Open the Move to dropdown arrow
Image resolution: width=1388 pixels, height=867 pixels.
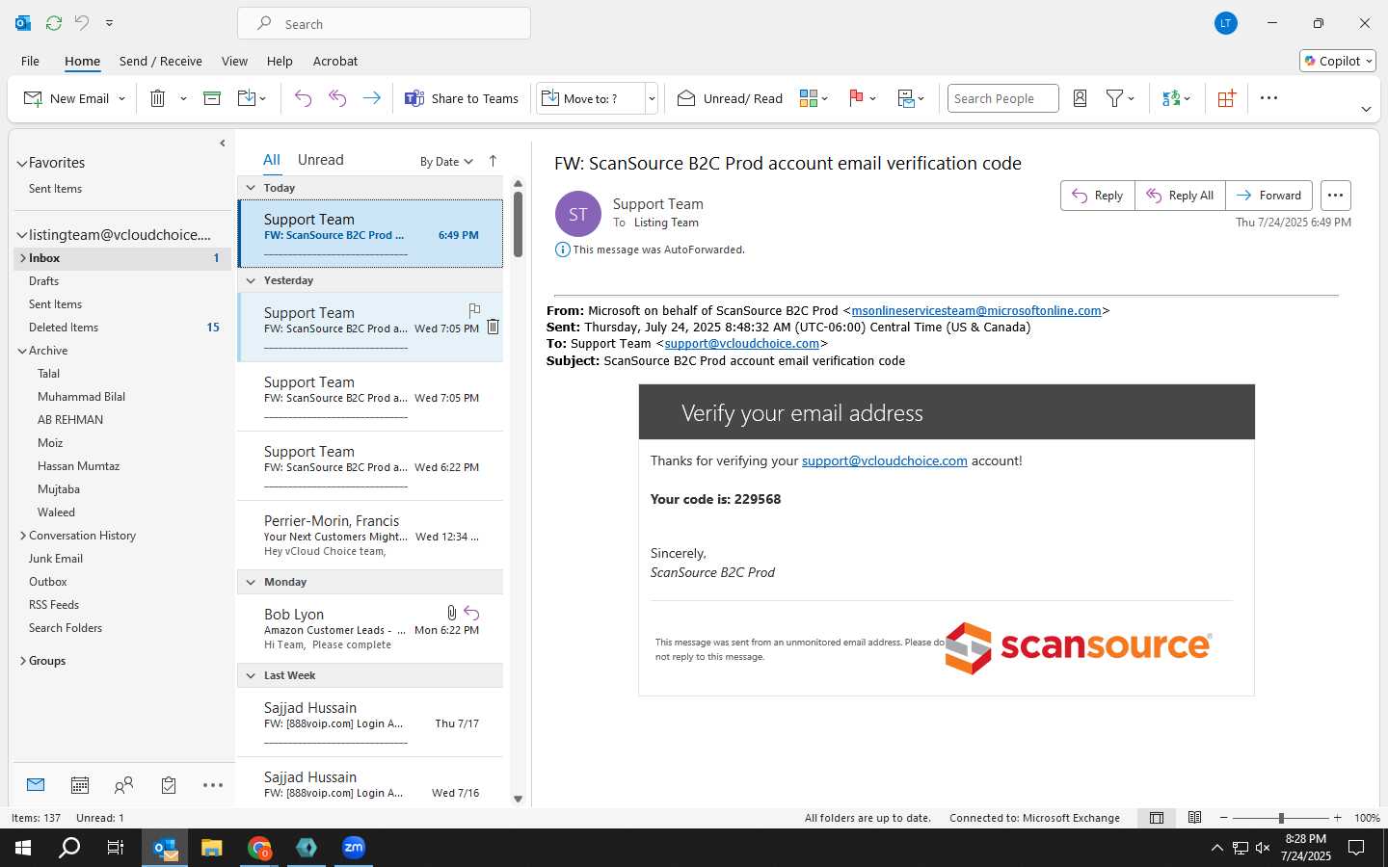tap(652, 98)
